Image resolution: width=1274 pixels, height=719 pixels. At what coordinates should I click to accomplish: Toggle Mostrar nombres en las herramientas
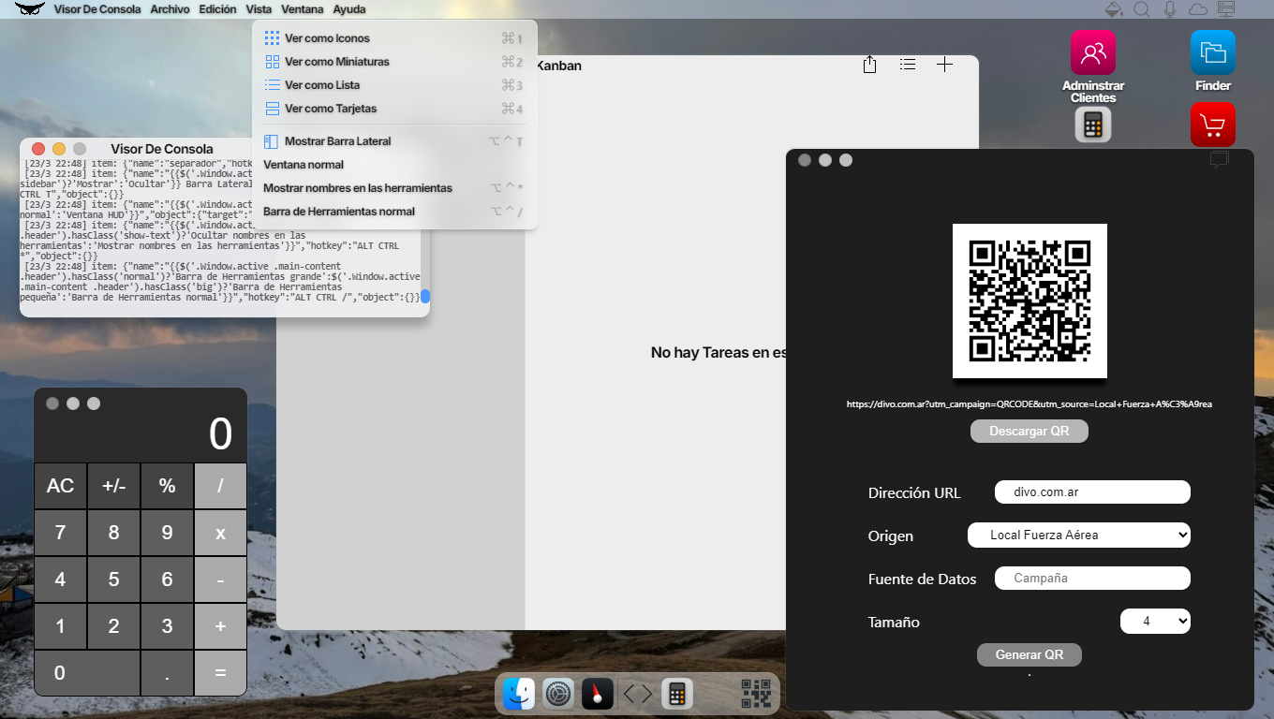[x=357, y=188]
